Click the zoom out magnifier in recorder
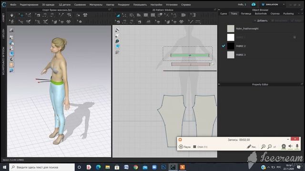 tap(270, 147)
